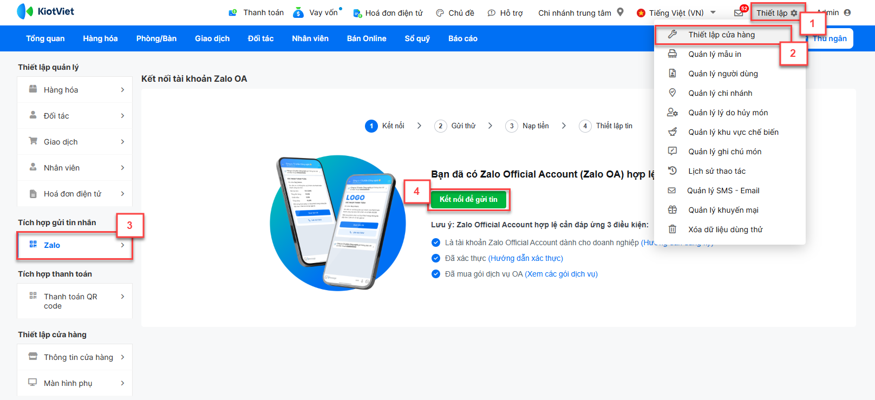The height and width of the screenshot is (400, 875).
Task: Click the Admin user avatar icon
Action: coord(847,12)
